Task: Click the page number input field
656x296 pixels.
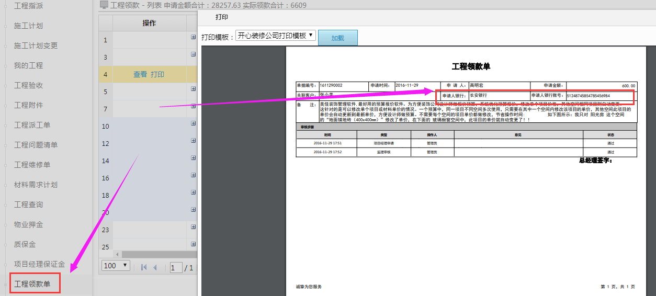Action: coord(176,268)
